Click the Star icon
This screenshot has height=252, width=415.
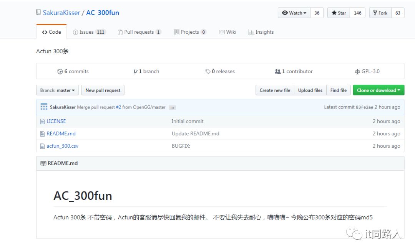coord(334,13)
